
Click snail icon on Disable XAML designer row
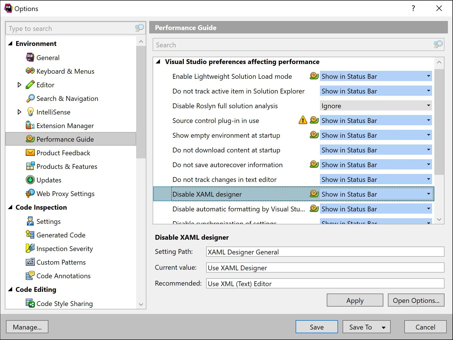[314, 194]
